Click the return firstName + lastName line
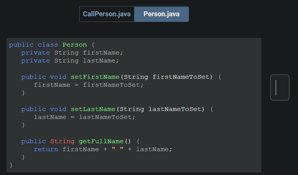Viewport: 298px width, 175px height. click(103, 149)
